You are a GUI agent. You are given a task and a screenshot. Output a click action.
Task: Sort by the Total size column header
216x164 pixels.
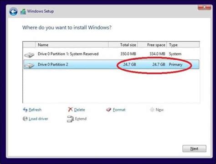tap(123, 45)
